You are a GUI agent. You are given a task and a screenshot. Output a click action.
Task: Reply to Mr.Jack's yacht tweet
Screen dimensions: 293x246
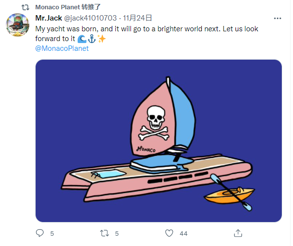41,233
